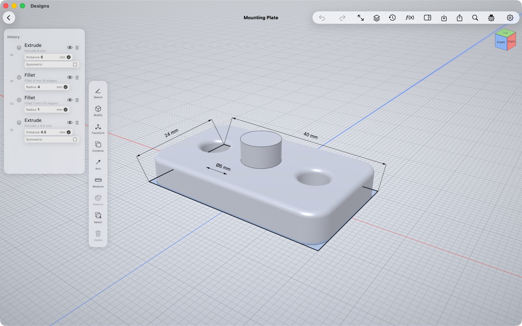522x326 pixels.
Task: Delete the Extrude 6 mm history step
Action: 77,47
